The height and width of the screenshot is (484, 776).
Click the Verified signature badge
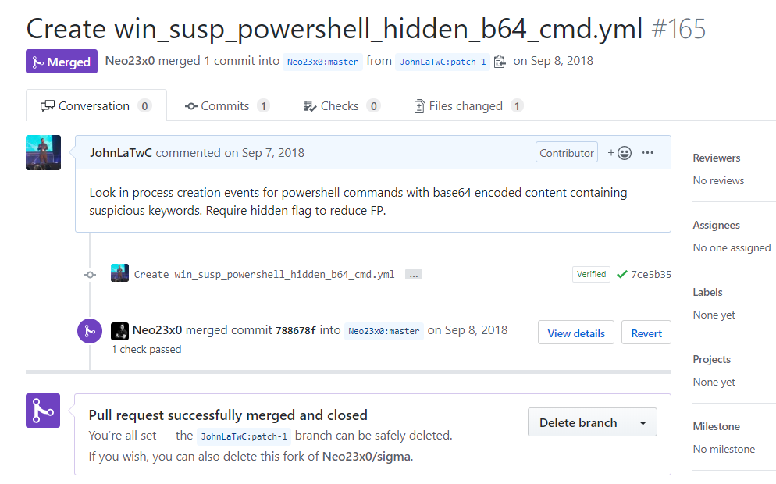(591, 274)
